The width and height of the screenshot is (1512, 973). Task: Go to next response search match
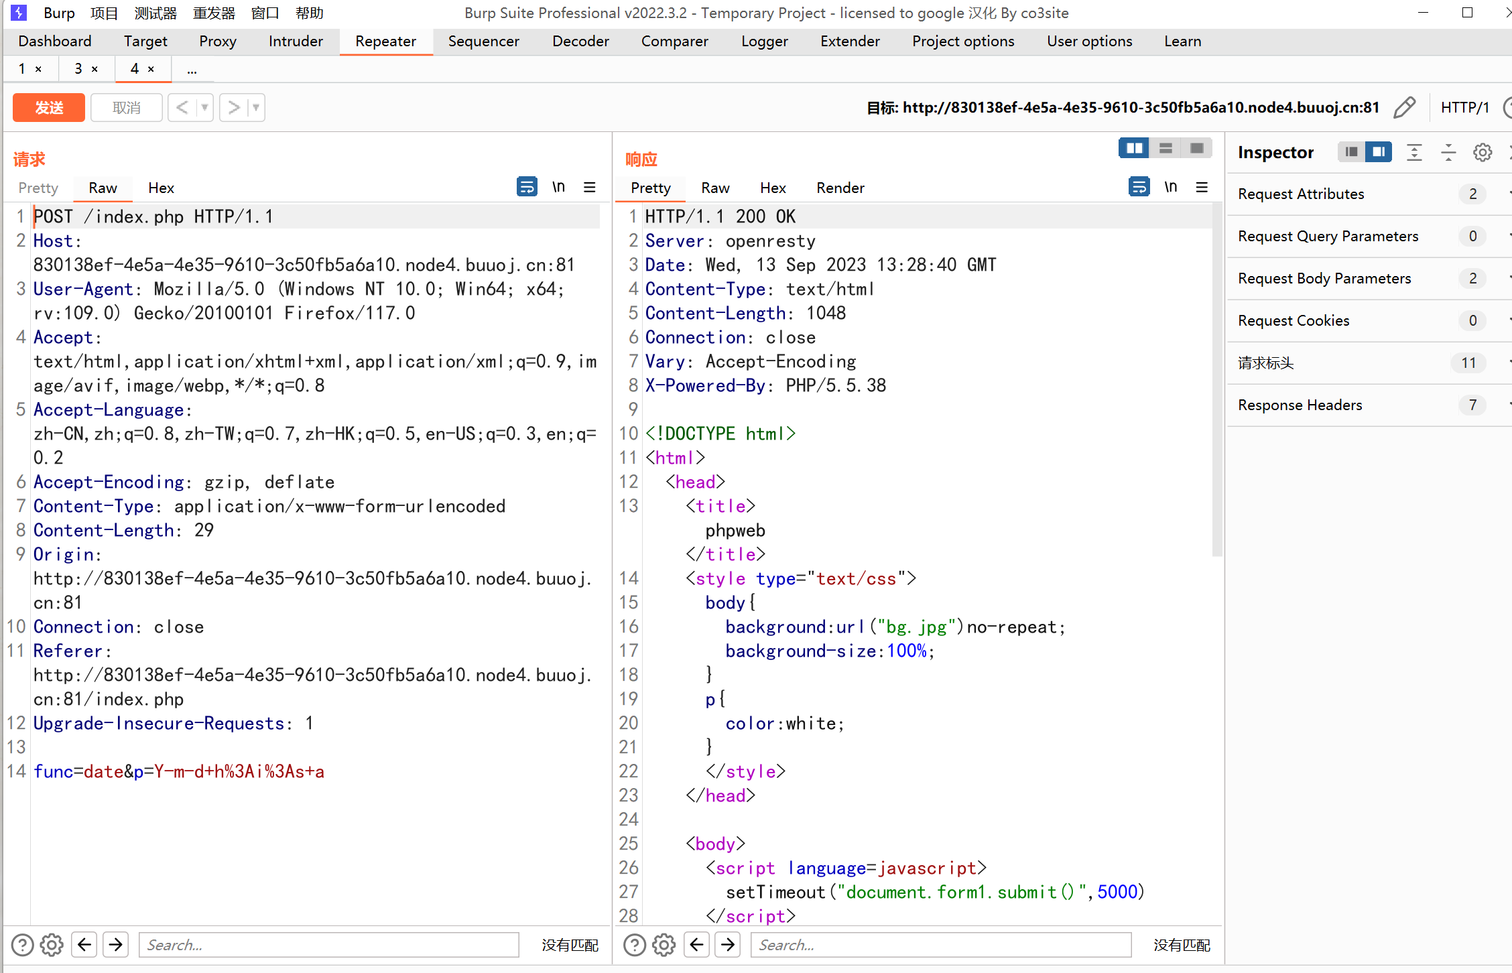coord(729,945)
